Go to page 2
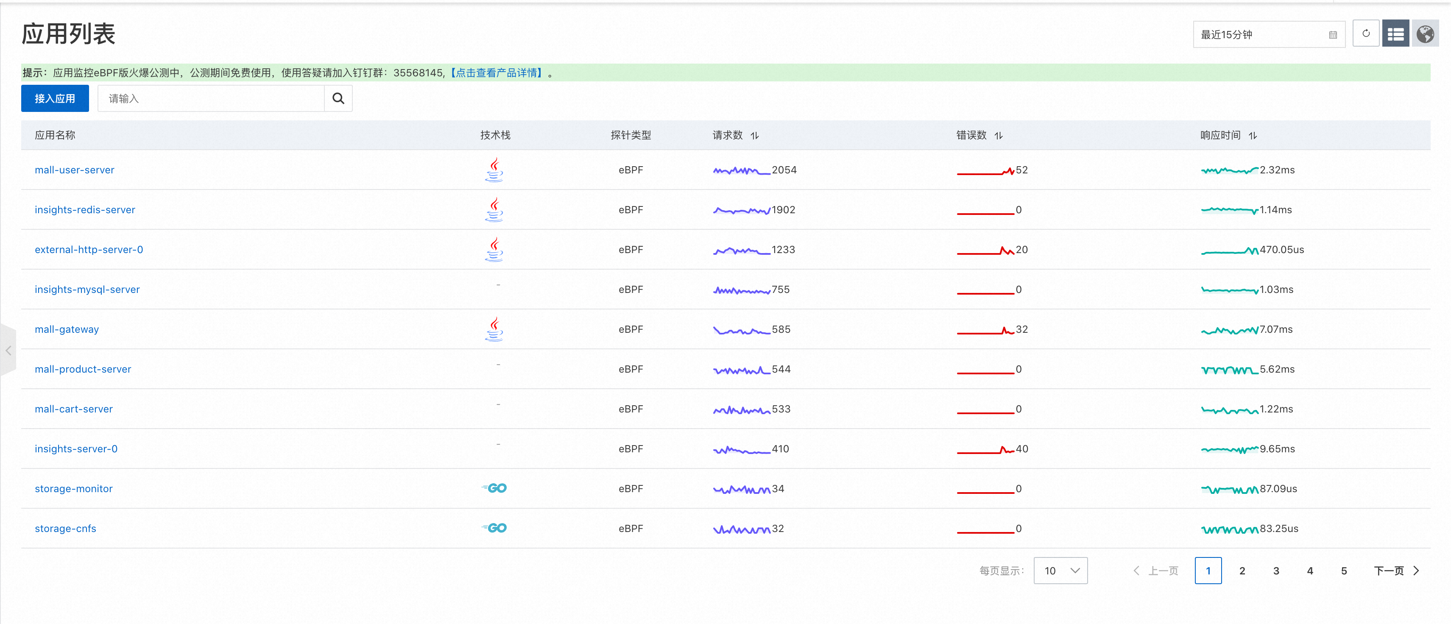The image size is (1451, 624). (1242, 571)
